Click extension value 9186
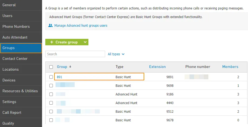248x127 pixels. tap(170, 94)
